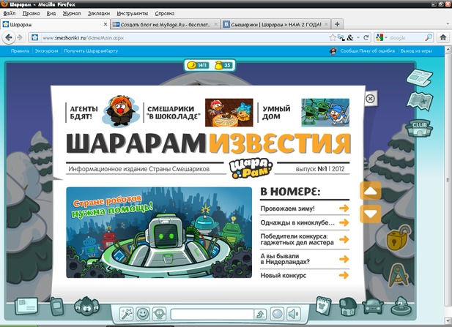Toggle the sound speaker icon
452x327 pixels.
click(x=294, y=314)
